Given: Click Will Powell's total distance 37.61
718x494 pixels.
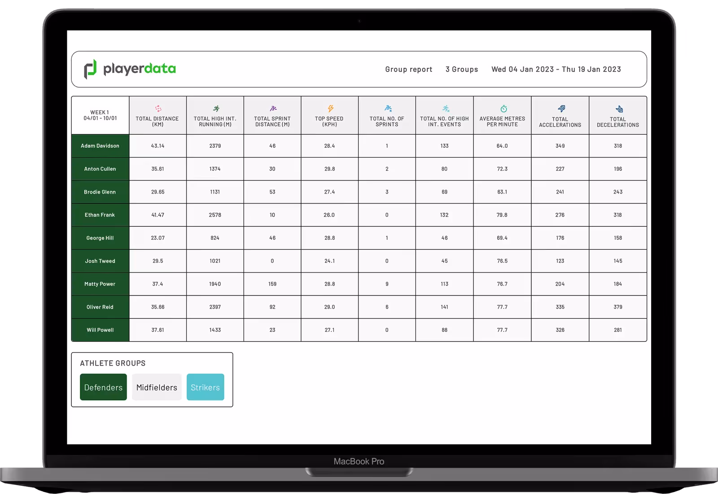Looking at the screenshot, I should click(158, 330).
